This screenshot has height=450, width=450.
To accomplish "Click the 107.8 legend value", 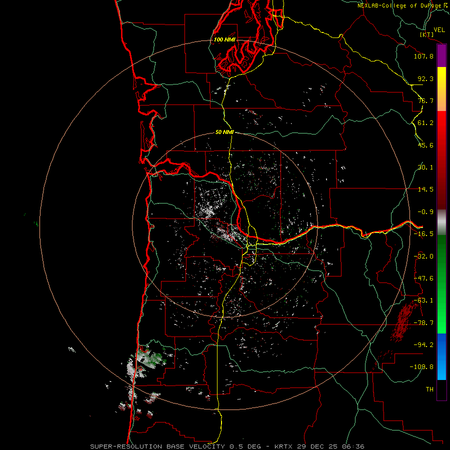I will [423, 56].
